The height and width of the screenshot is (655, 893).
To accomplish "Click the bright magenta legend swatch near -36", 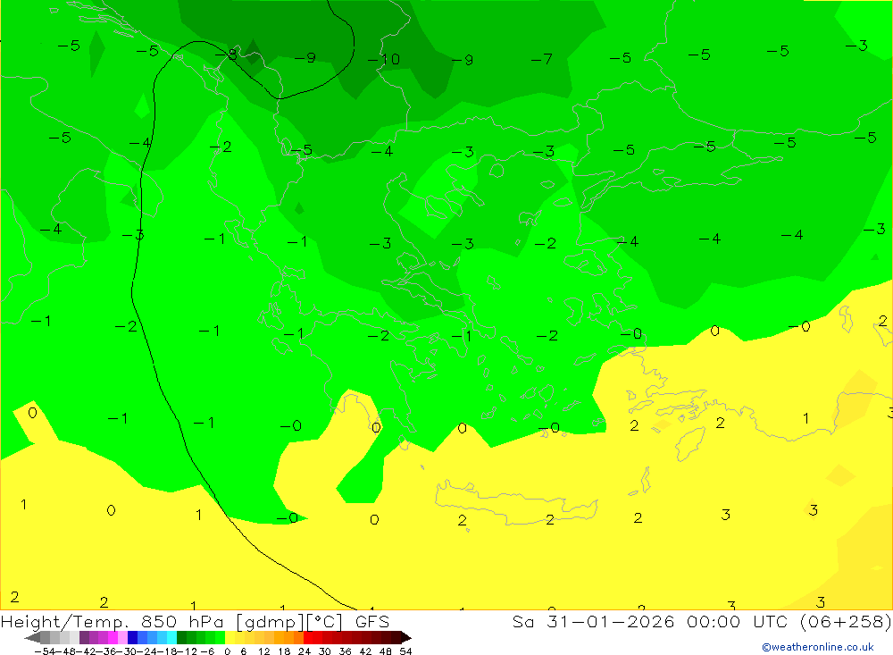I will 113,637.
